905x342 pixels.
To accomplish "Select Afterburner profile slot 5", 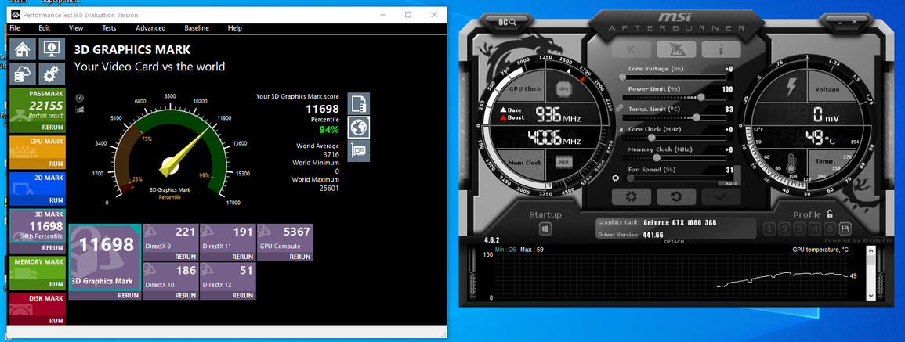I will coord(830,229).
